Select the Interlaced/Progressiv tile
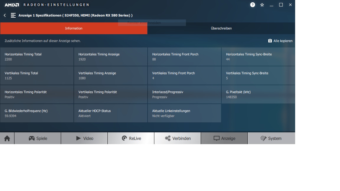 pyautogui.click(x=184, y=94)
